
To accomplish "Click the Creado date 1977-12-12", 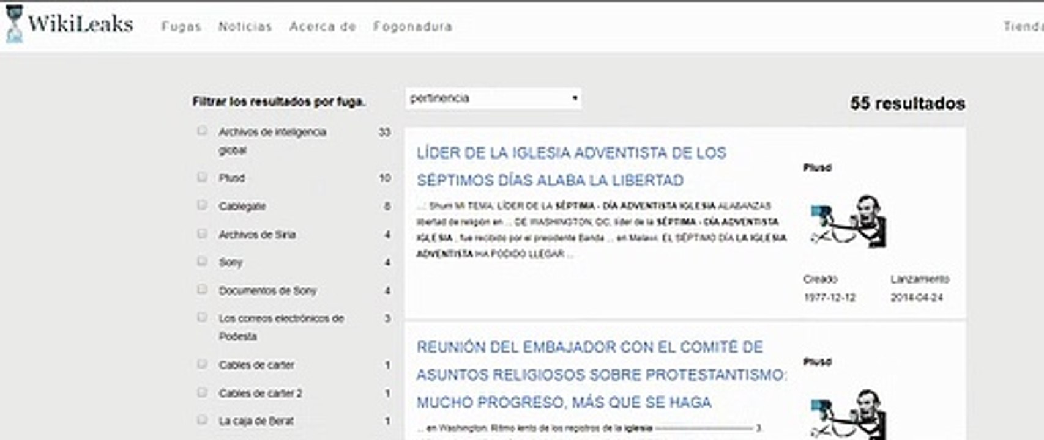I will (x=829, y=298).
